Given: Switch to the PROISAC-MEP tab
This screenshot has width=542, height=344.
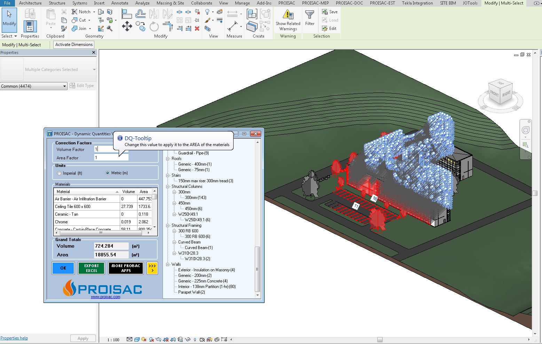Looking at the screenshot, I should [315, 3].
